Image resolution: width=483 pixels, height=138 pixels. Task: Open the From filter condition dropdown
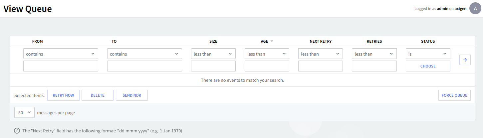click(61, 54)
